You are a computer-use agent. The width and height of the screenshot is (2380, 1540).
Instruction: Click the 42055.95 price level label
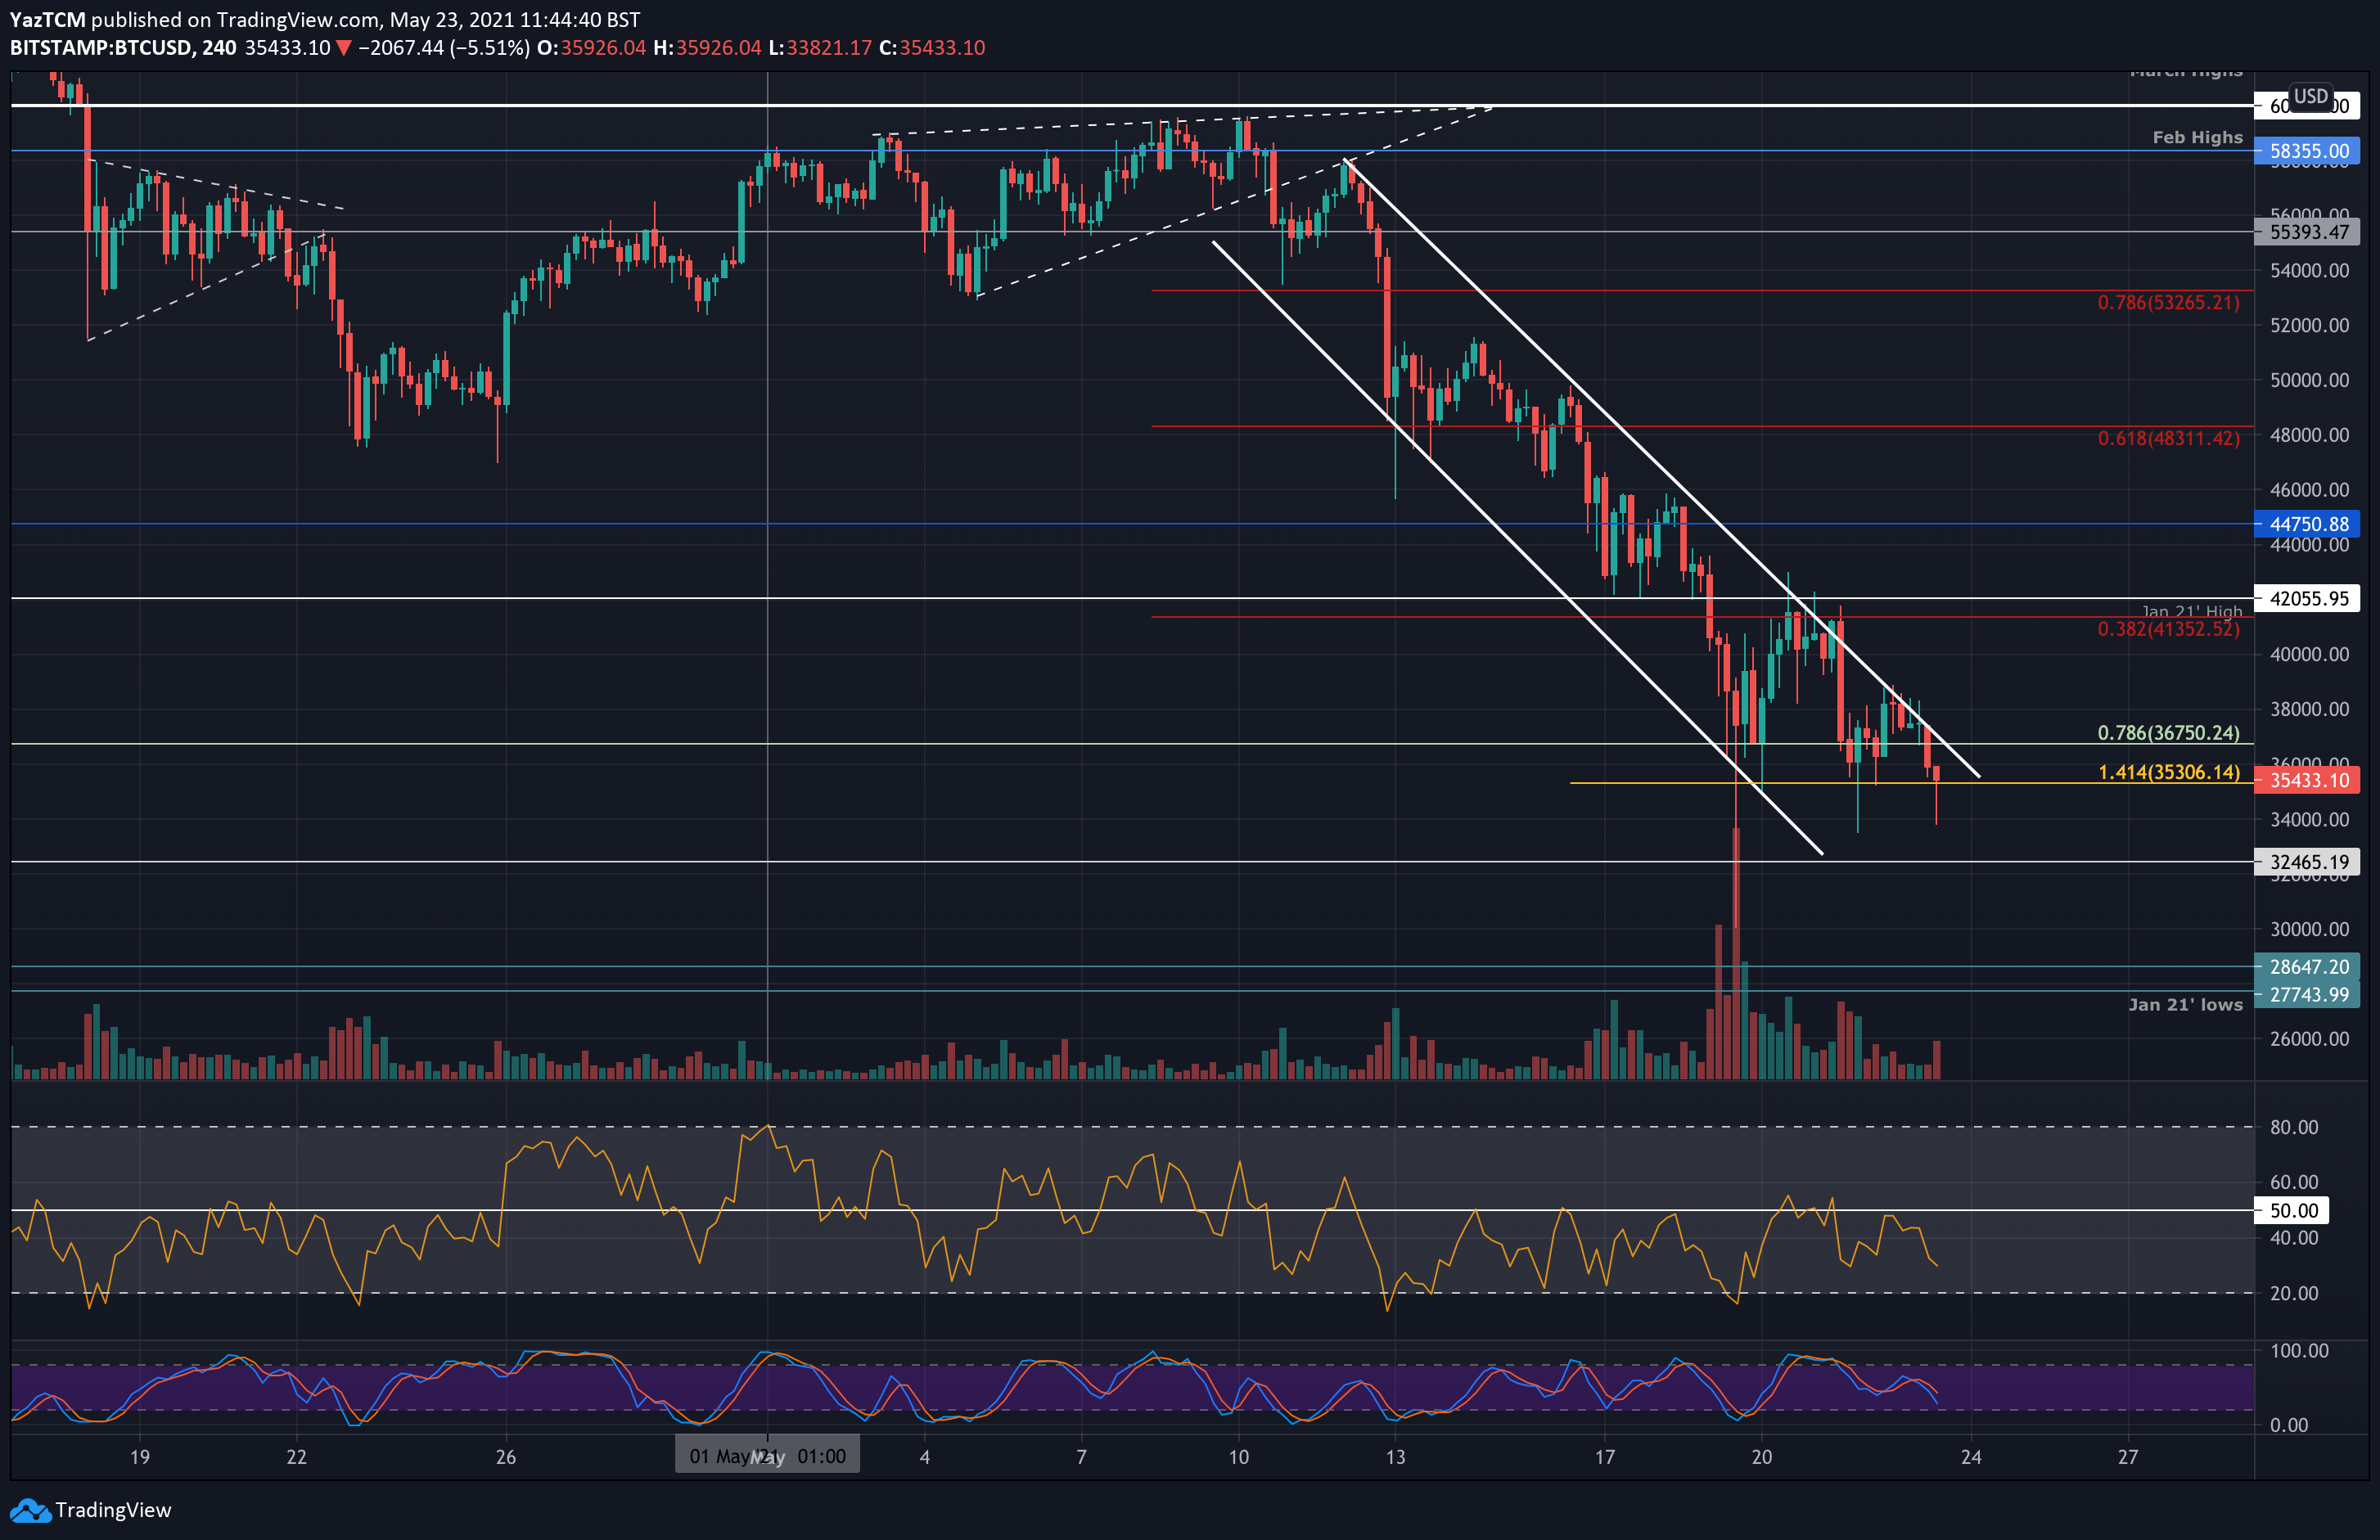[2307, 599]
